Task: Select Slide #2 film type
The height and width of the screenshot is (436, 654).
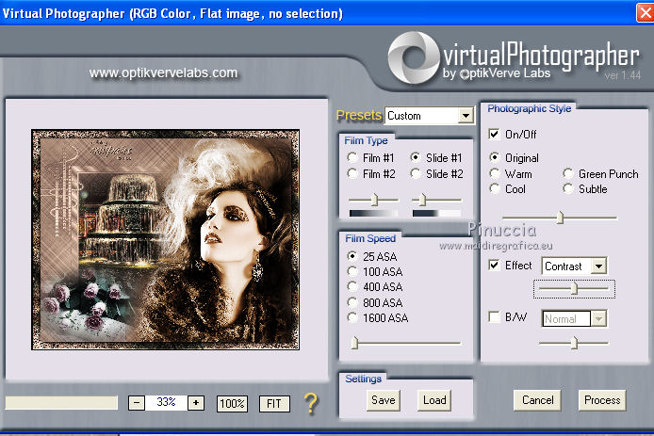Action: (415, 173)
